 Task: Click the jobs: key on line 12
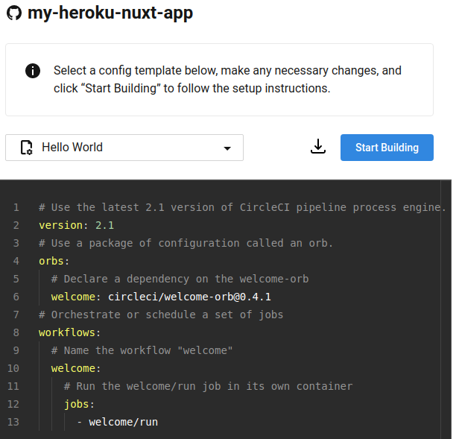[x=79, y=404]
